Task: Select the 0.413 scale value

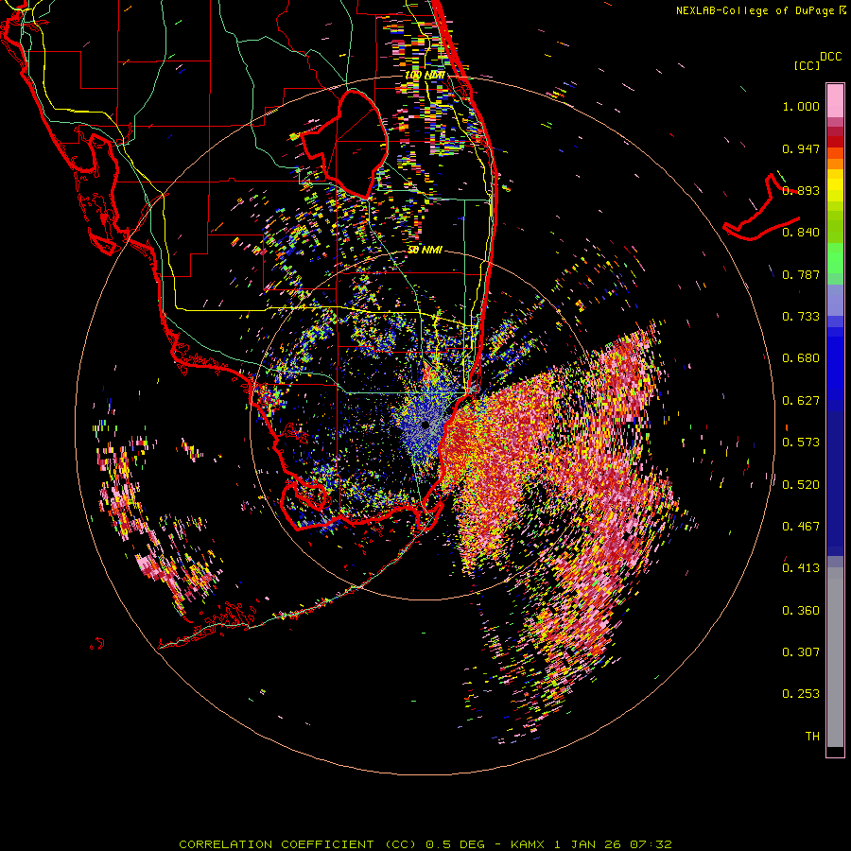Action: click(801, 568)
